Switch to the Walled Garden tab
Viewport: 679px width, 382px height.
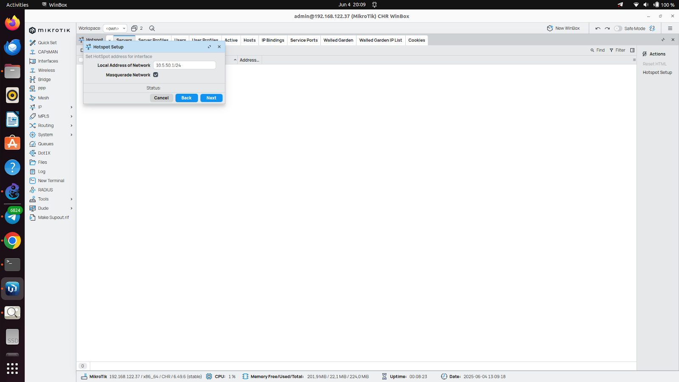click(338, 40)
